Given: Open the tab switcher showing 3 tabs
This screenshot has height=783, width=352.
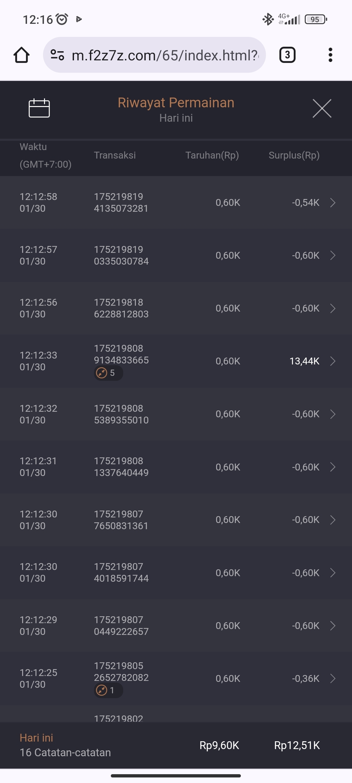Looking at the screenshot, I should (287, 55).
